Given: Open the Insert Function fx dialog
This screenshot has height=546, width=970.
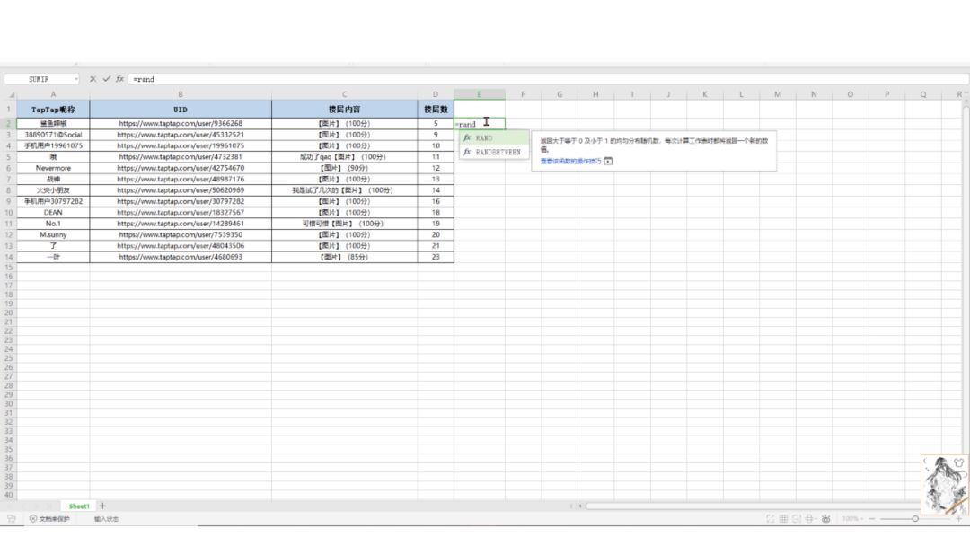Looking at the screenshot, I should (119, 79).
